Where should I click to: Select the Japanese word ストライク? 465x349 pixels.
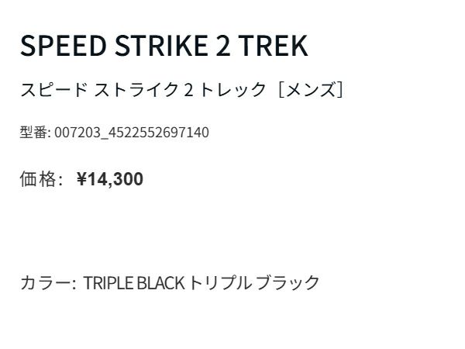pos(136,90)
